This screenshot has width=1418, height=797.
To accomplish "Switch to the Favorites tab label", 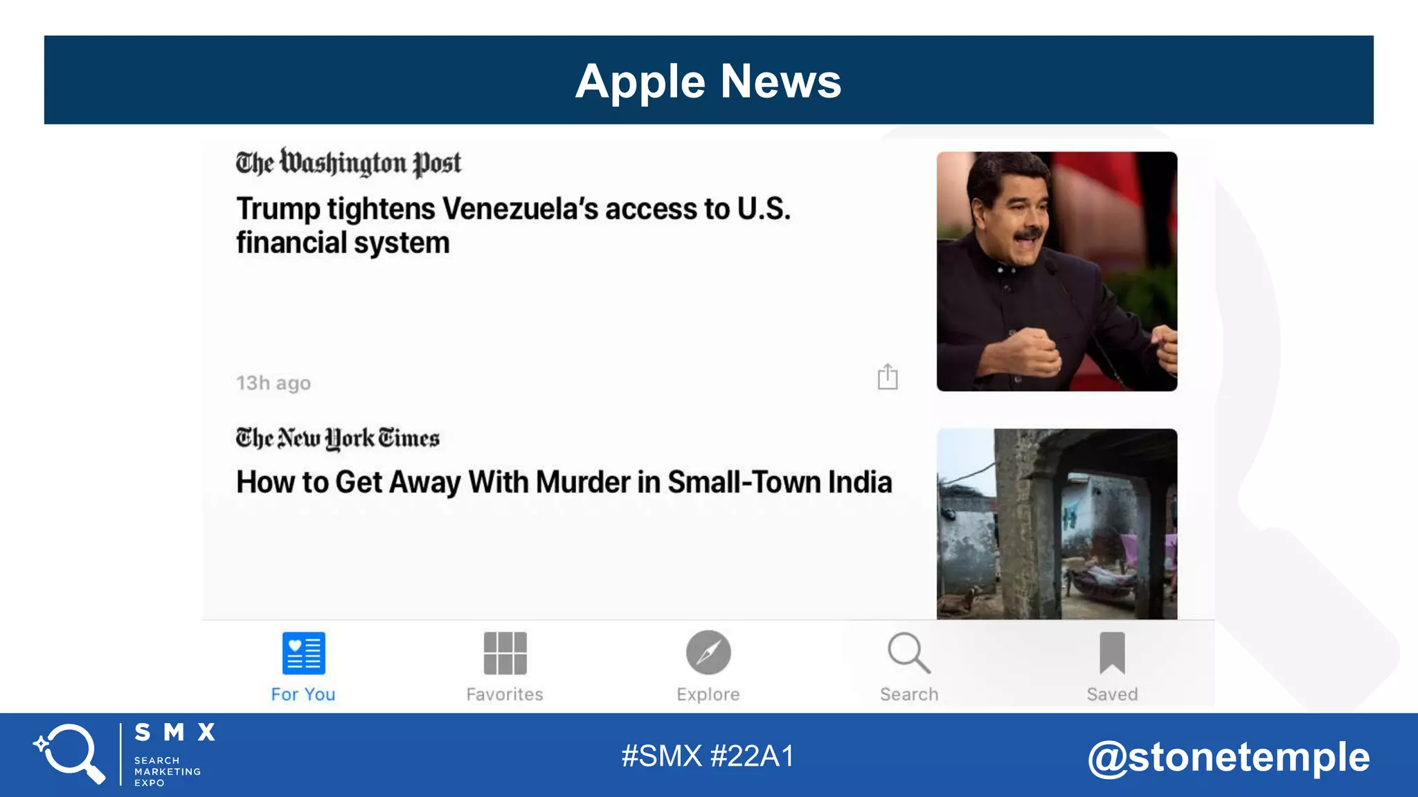I will (x=505, y=694).
